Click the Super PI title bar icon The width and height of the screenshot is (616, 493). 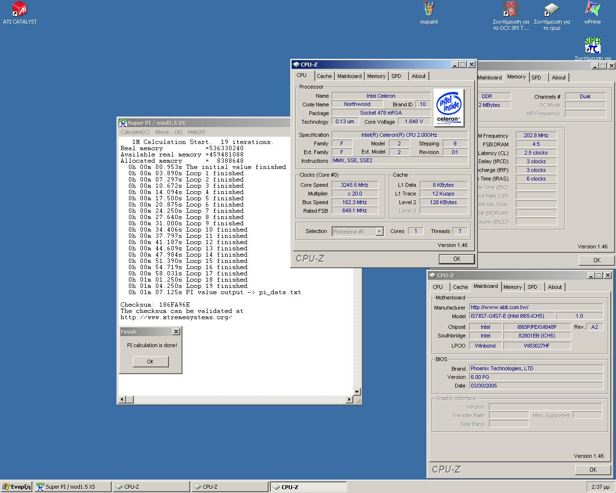click(x=123, y=123)
